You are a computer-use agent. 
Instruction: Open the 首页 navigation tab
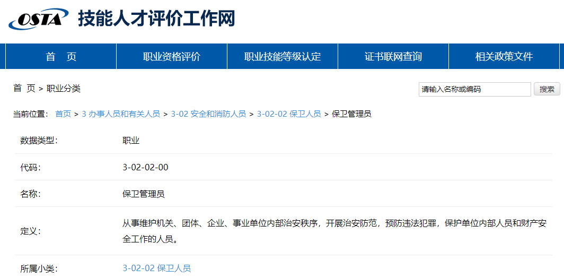pyautogui.click(x=61, y=57)
